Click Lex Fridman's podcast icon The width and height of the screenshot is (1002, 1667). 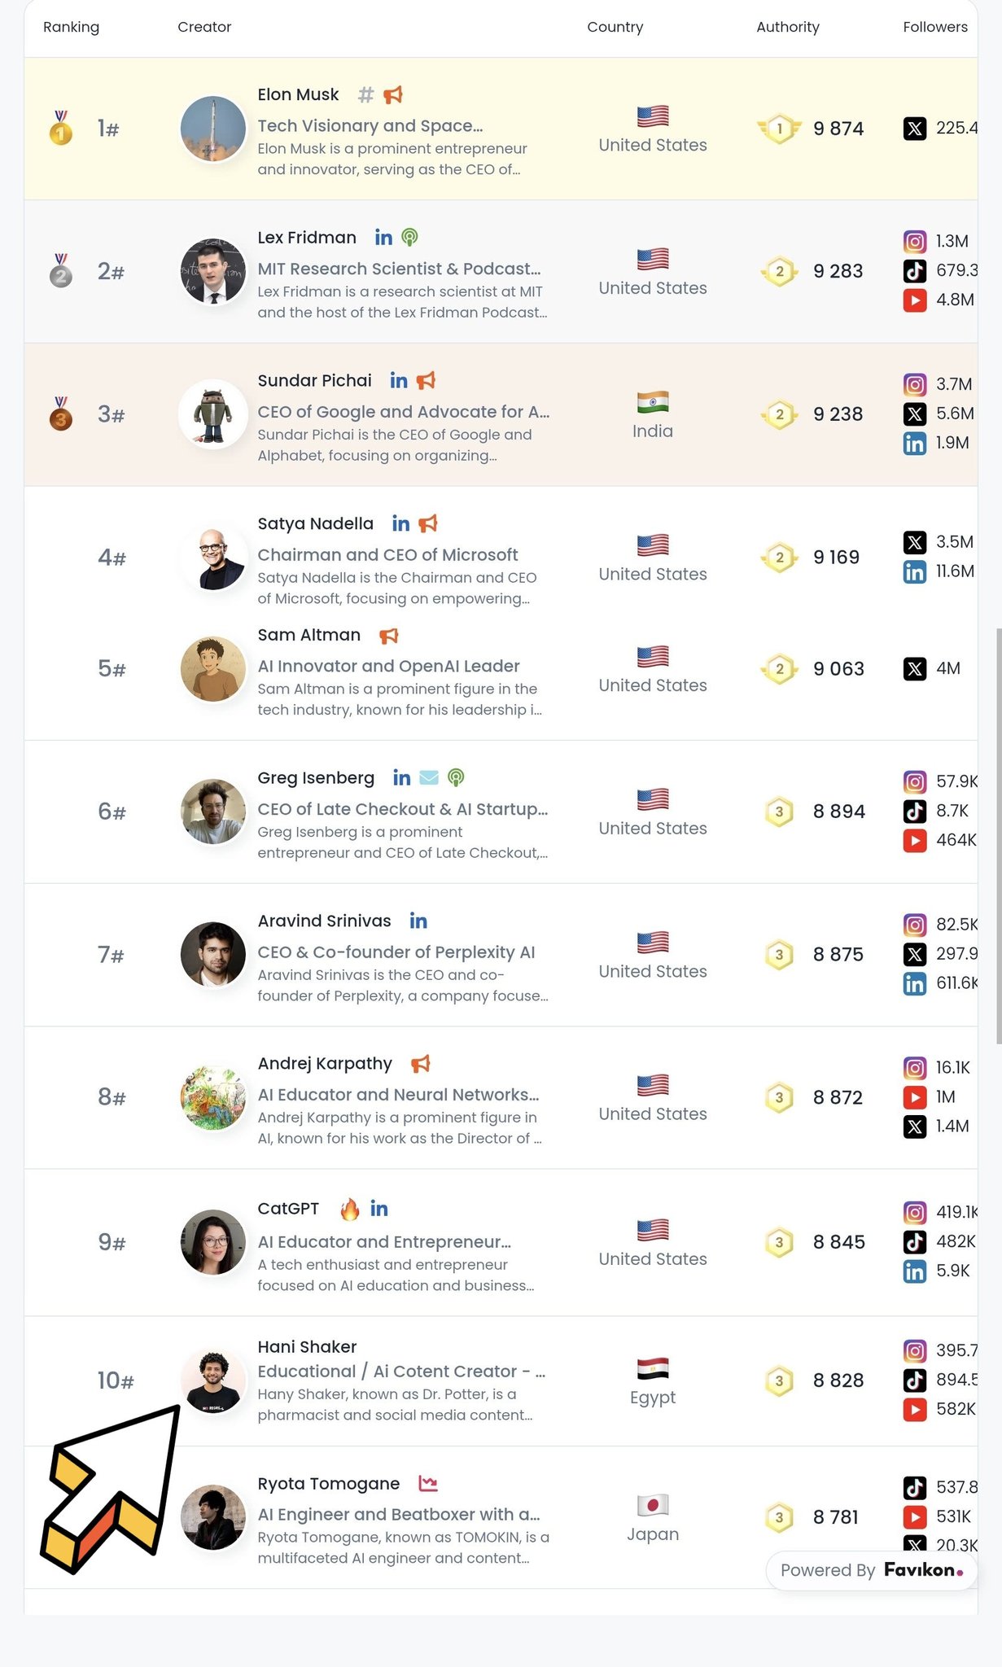(410, 238)
